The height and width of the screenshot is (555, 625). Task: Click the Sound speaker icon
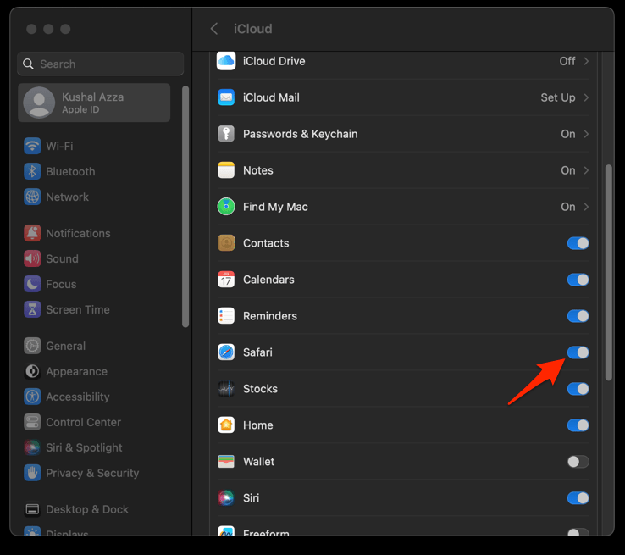[x=32, y=258]
